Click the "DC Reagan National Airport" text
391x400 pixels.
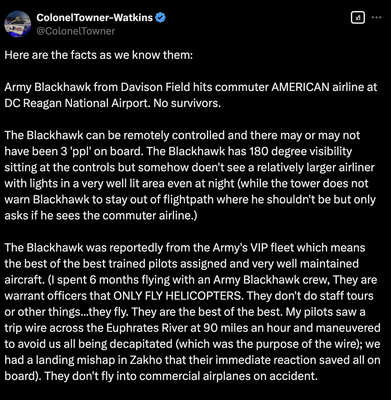(77, 103)
